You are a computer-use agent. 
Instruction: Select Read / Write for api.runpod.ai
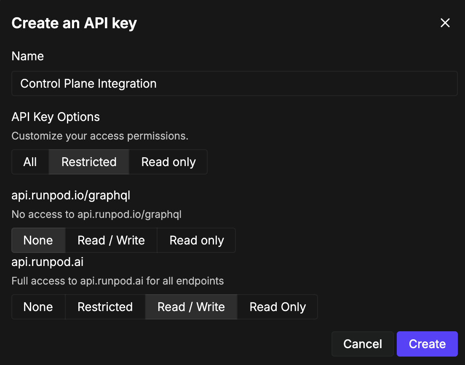pos(191,307)
